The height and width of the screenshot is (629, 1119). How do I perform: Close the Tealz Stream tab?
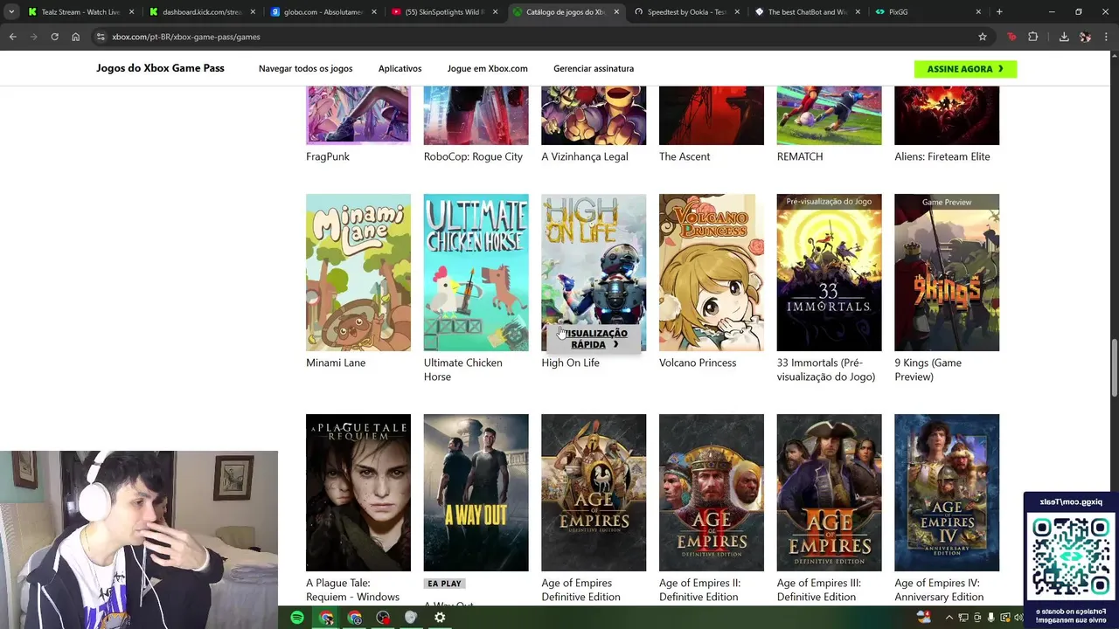[x=131, y=12]
